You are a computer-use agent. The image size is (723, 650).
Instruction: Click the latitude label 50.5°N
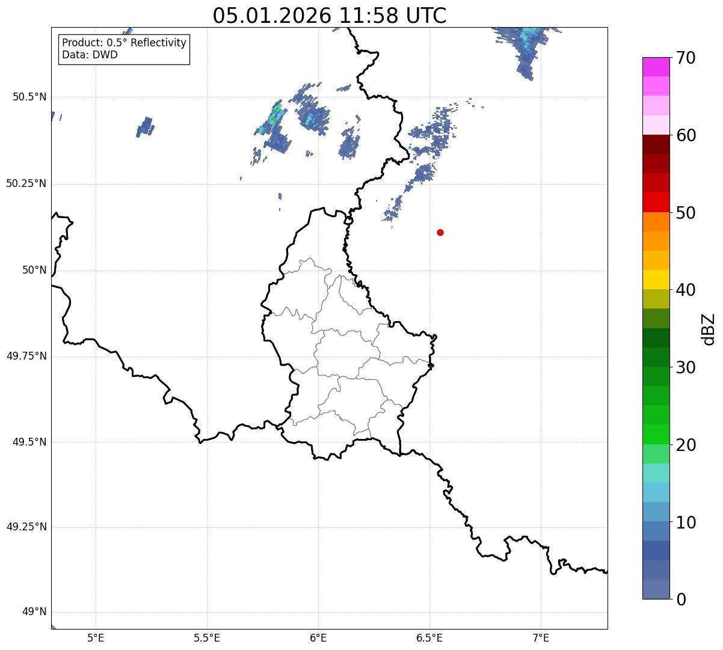click(x=29, y=97)
